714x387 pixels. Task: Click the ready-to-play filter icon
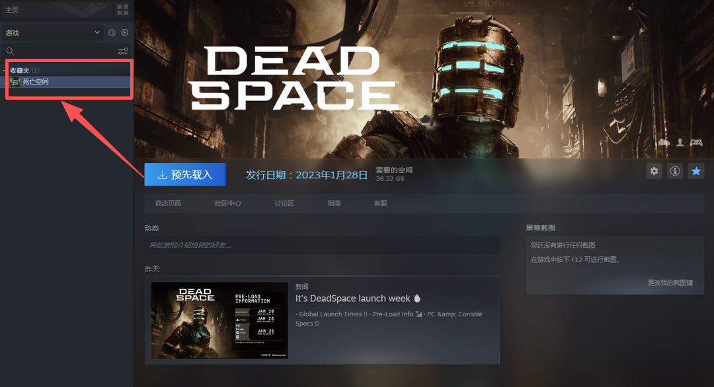pyautogui.click(x=124, y=32)
